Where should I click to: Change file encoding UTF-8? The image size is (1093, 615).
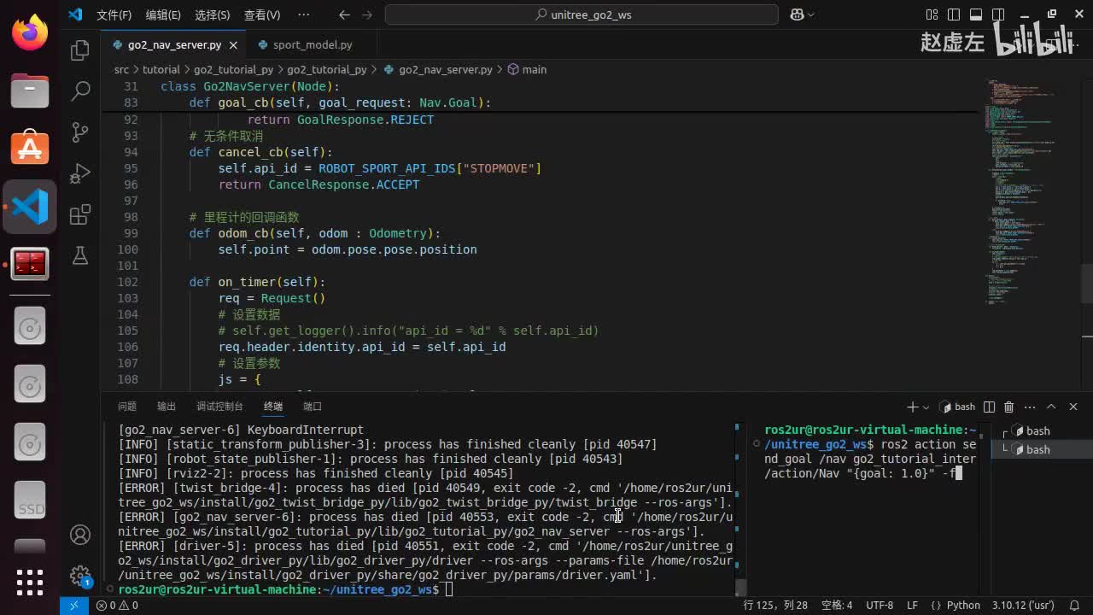point(880,605)
